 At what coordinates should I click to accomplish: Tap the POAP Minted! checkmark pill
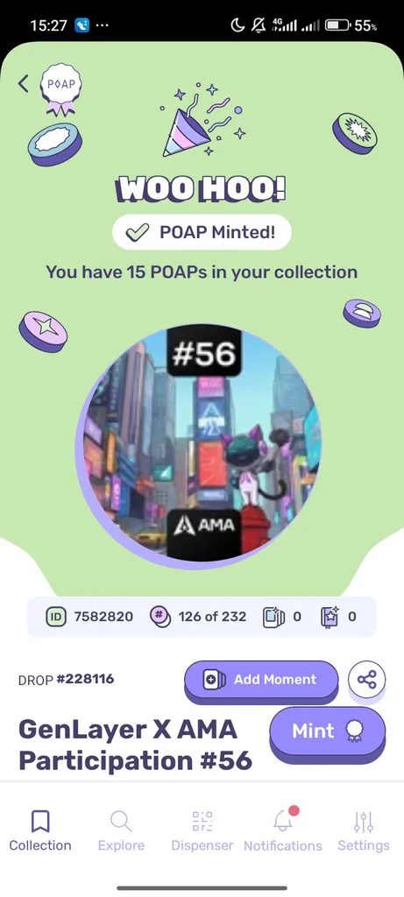pyautogui.click(x=202, y=232)
